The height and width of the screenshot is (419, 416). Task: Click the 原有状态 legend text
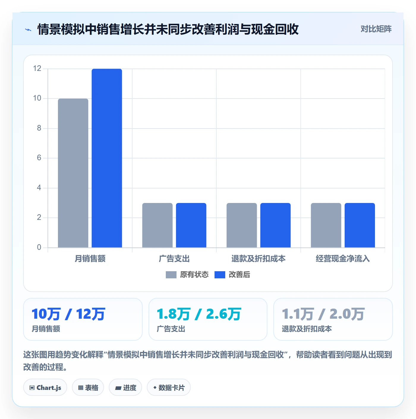coord(194,275)
